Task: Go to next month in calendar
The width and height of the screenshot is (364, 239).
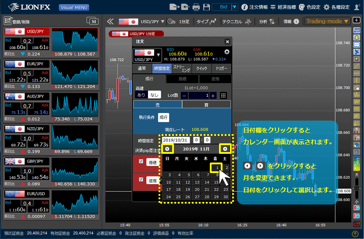Action: click(225, 149)
